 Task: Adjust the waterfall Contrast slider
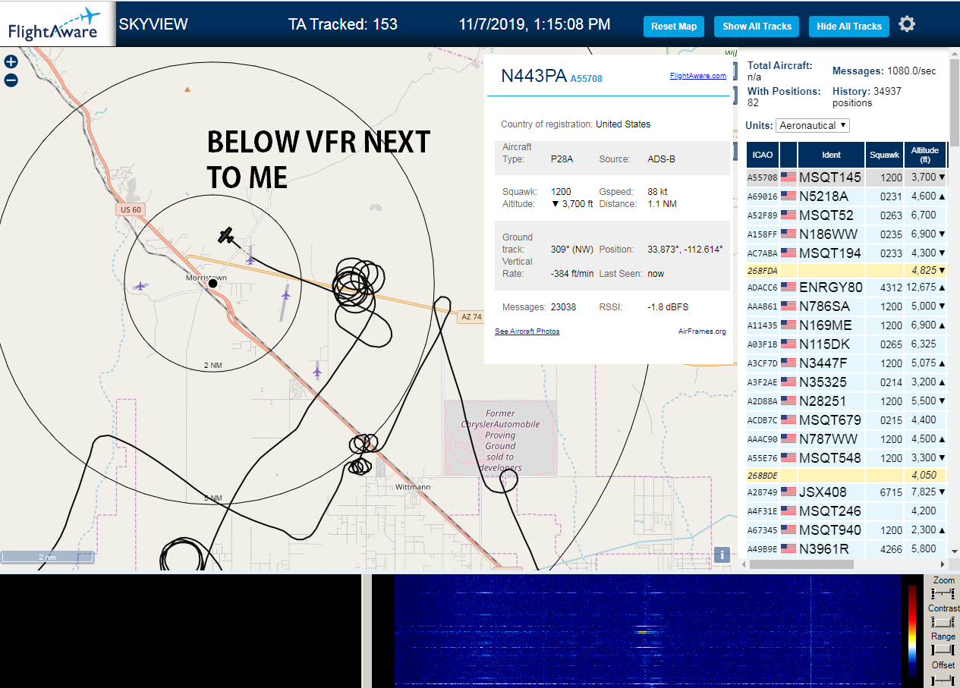943,622
